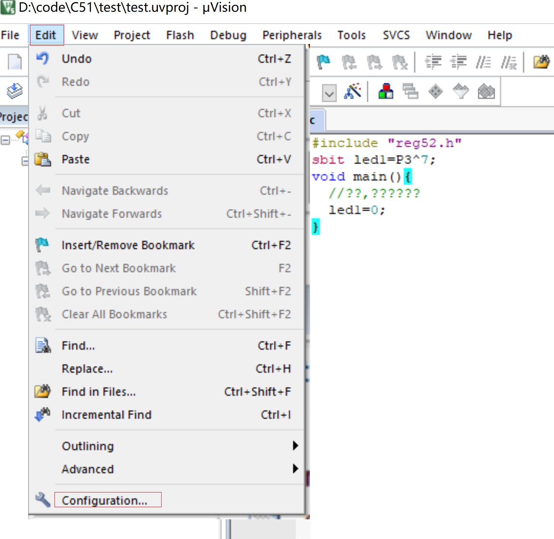Viewport: 554px width, 539px height.
Task: Click the led1=0; code line
Action: pos(357,210)
